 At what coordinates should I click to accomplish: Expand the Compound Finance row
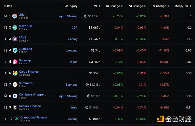click(x=6, y=119)
